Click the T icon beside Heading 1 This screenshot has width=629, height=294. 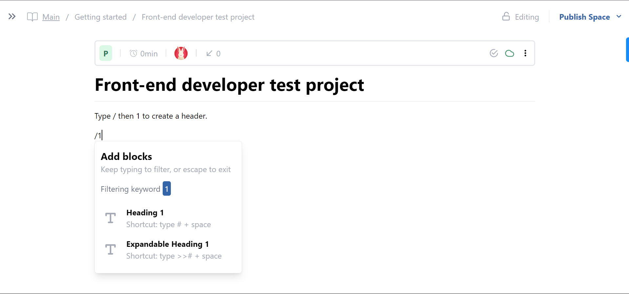pyautogui.click(x=111, y=218)
